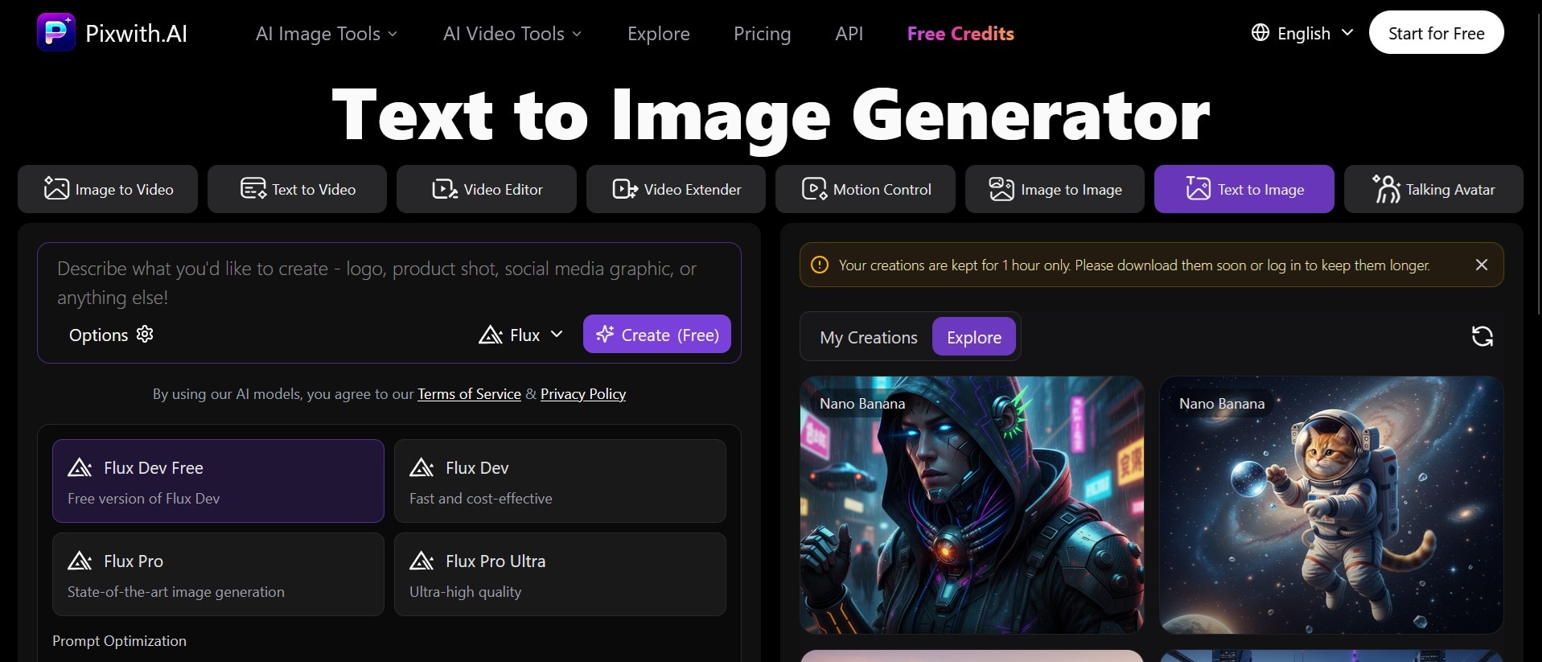Click the Text to Video tab icon
Viewport: 1542px width, 662px height.
[x=253, y=188]
